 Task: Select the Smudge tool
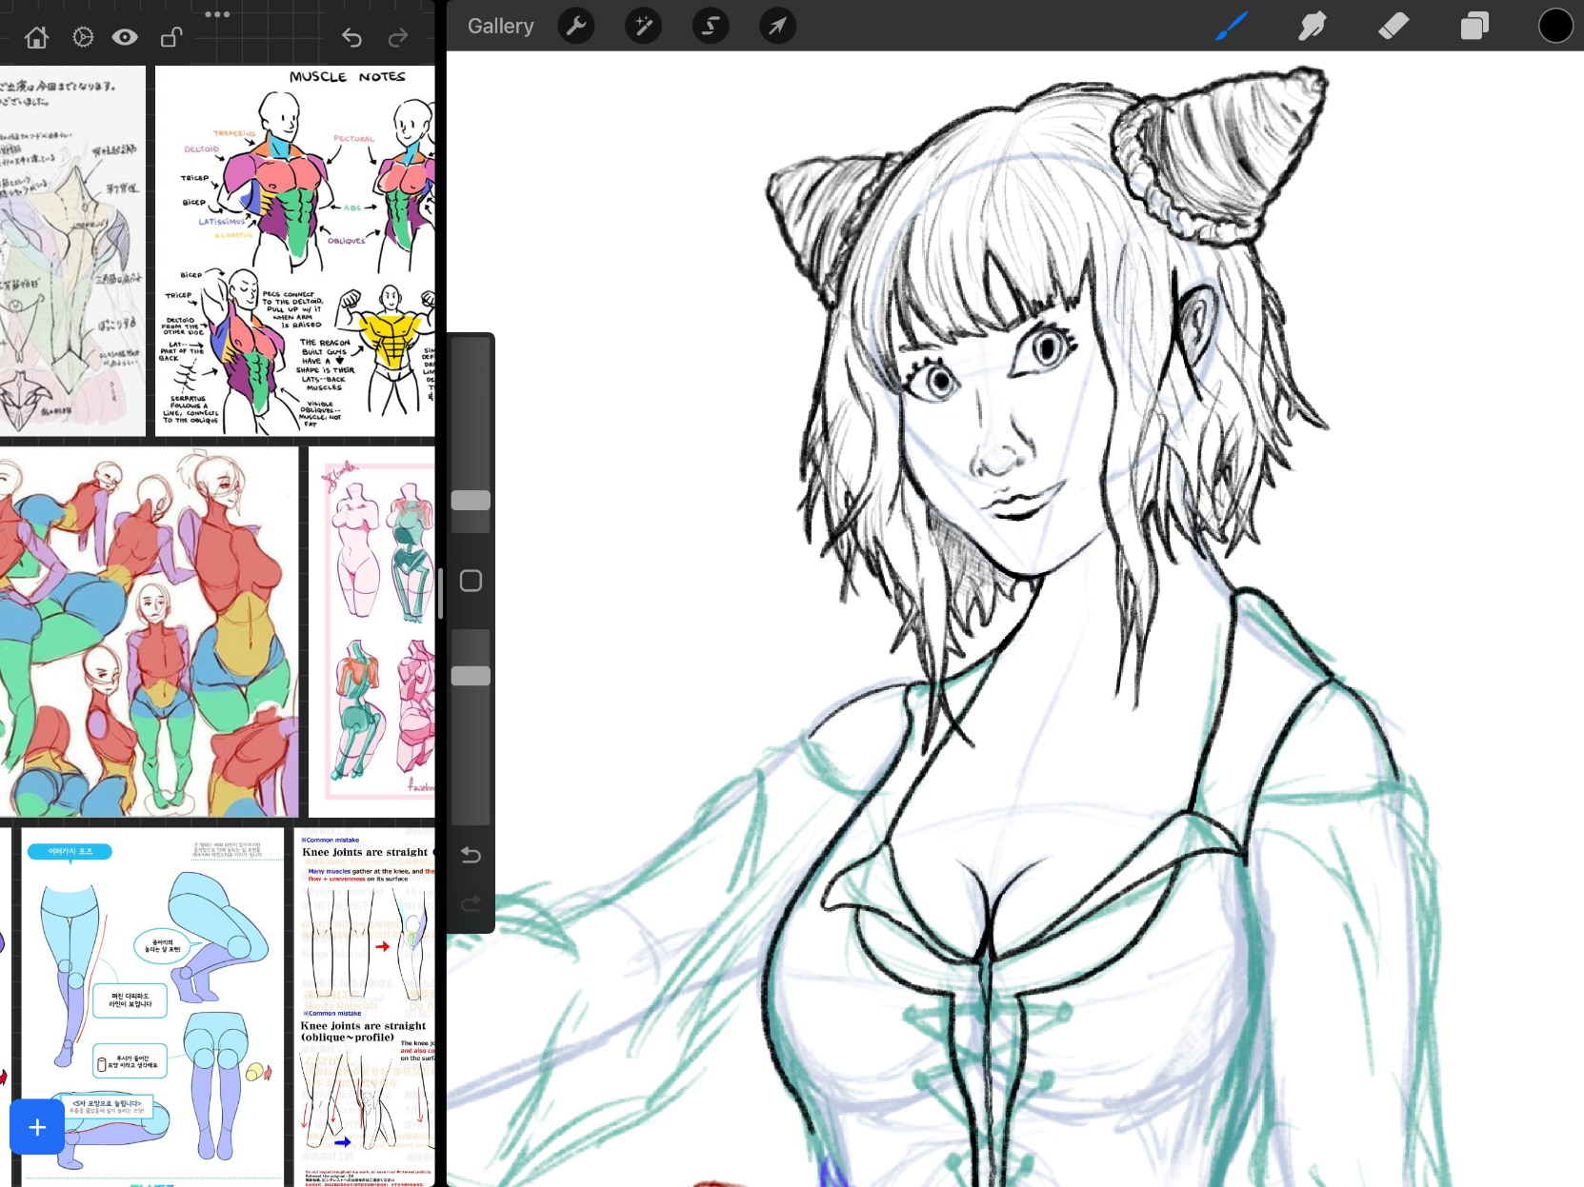coord(1313,26)
